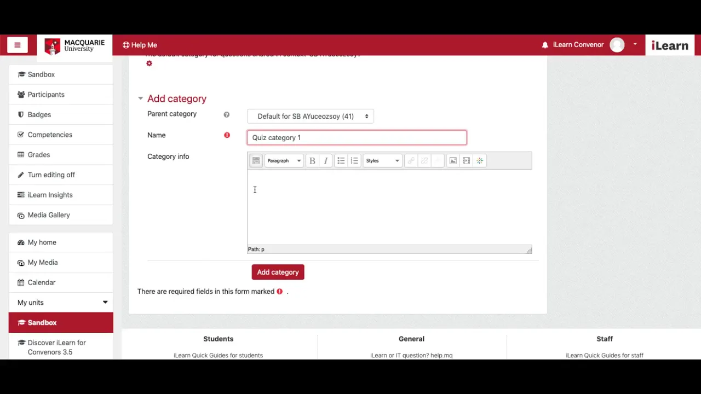Click the insert link icon
Viewport: 701px width, 394px height.
tap(411, 161)
